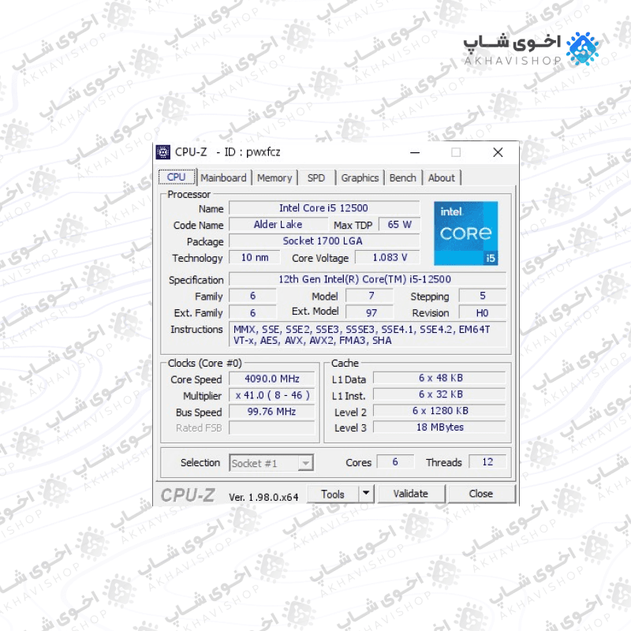Click the Stepping value '5'
631x631 pixels.
click(x=483, y=296)
